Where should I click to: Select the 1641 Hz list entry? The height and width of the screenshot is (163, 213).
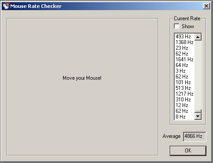point(185,59)
